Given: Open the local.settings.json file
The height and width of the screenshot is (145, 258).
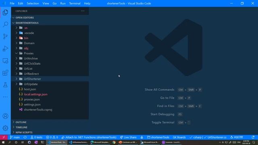Looking at the screenshot, I should click(50, 94).
